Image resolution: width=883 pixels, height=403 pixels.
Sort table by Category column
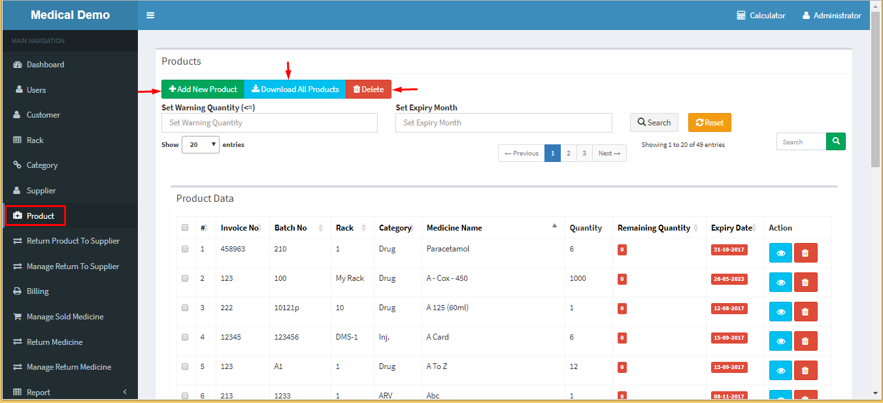[398, 228]
